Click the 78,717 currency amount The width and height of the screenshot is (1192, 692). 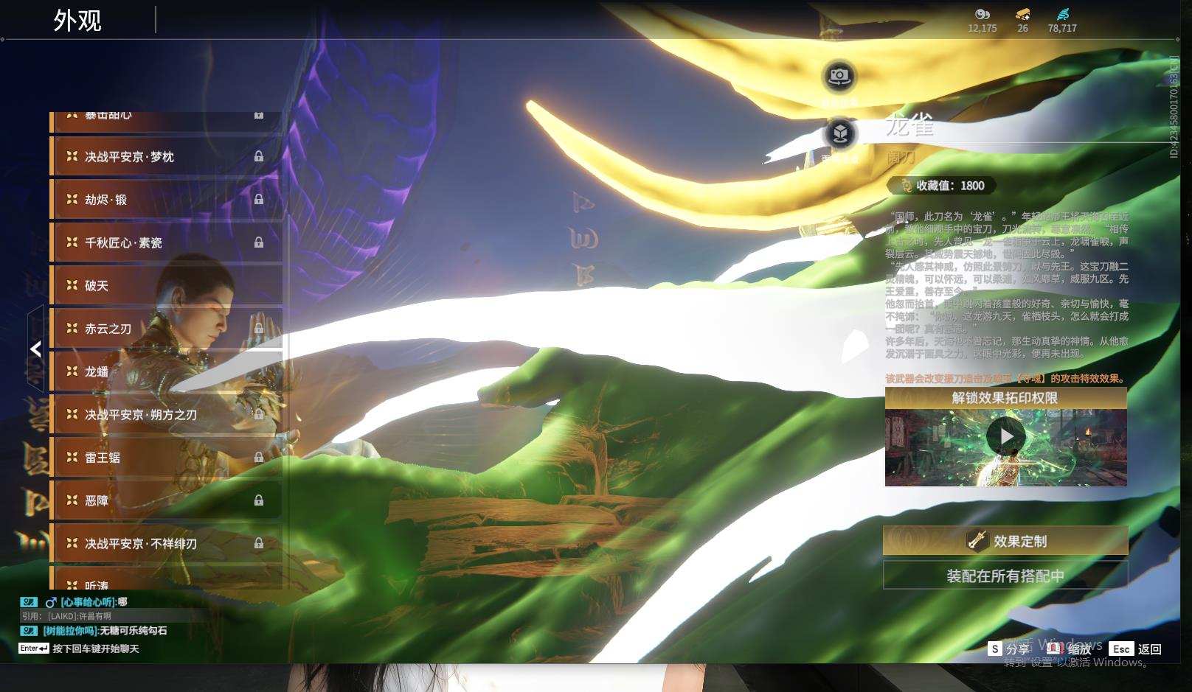pos(1062,28)
